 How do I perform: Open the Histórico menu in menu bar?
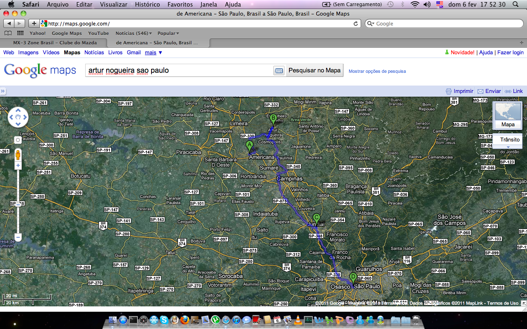point(147,5)
